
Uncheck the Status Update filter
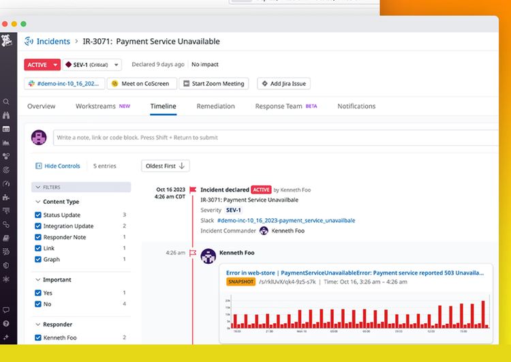37,215
